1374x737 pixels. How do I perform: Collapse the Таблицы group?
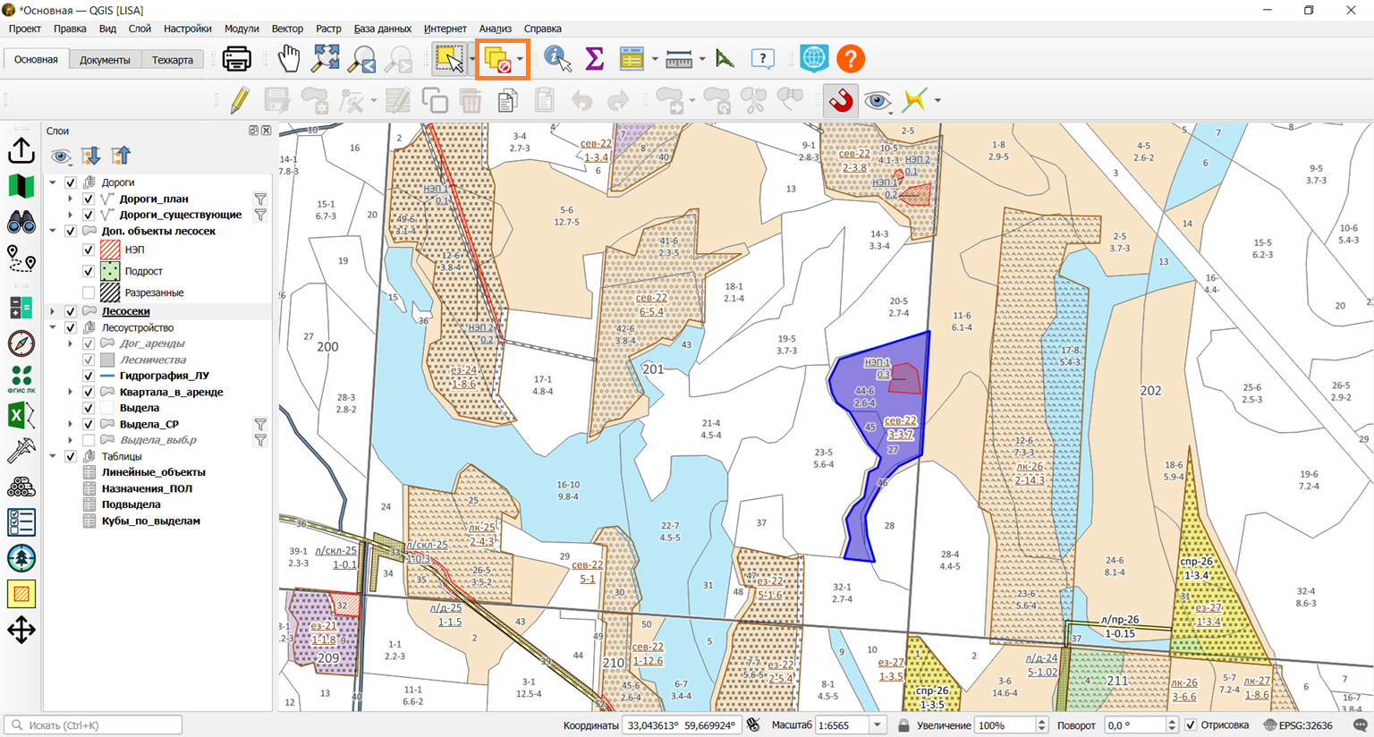(54, 456)
